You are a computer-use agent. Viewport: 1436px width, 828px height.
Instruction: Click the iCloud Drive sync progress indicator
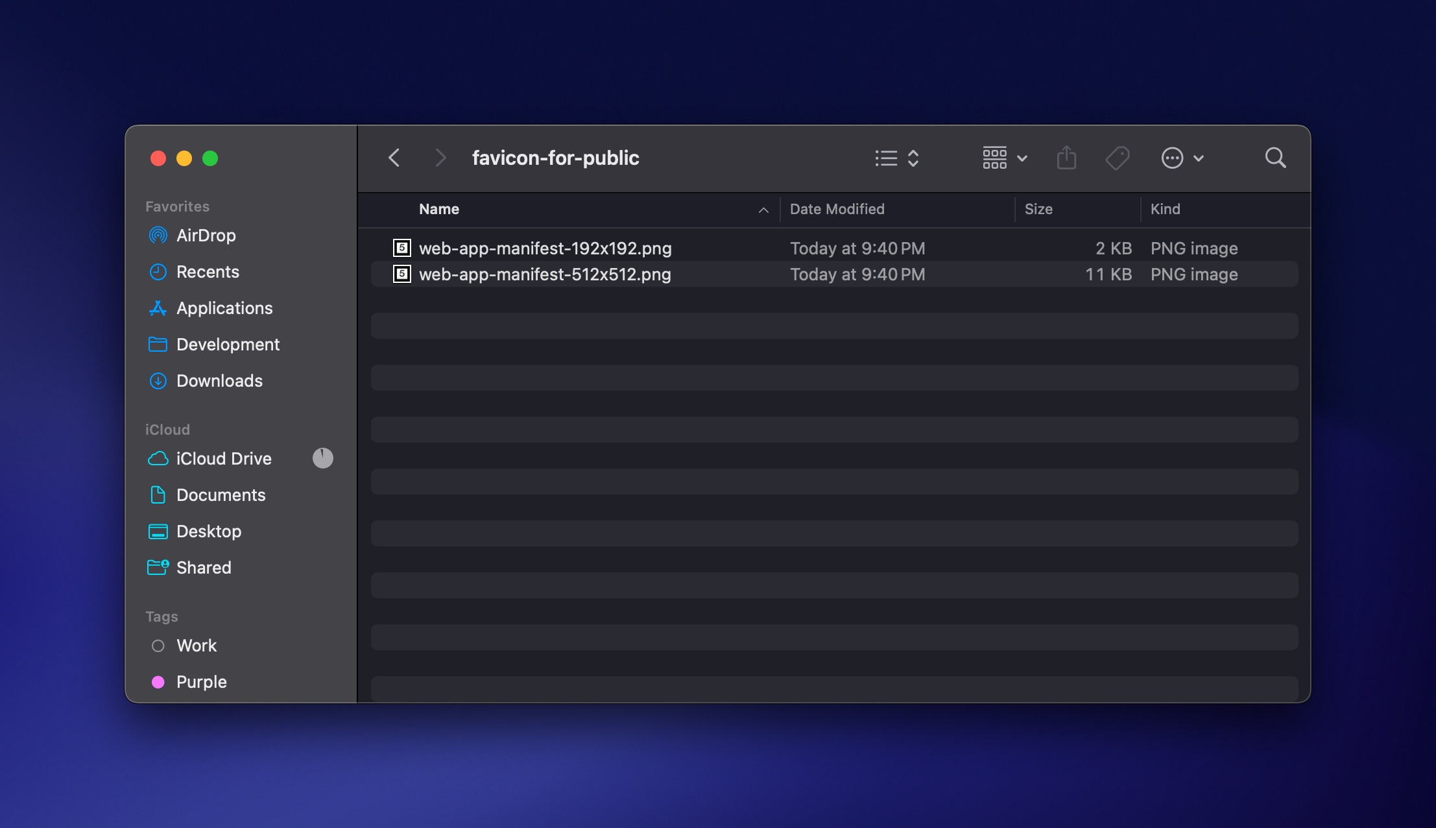pyautogui.click(x=322, y=458)
